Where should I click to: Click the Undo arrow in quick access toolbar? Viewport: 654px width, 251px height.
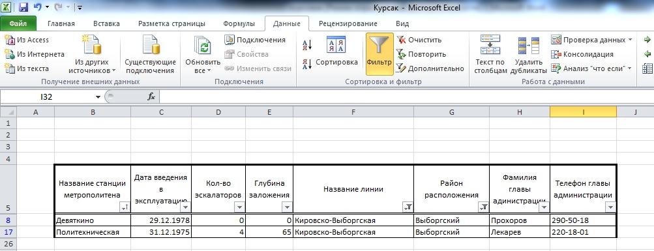pos(38,7)
